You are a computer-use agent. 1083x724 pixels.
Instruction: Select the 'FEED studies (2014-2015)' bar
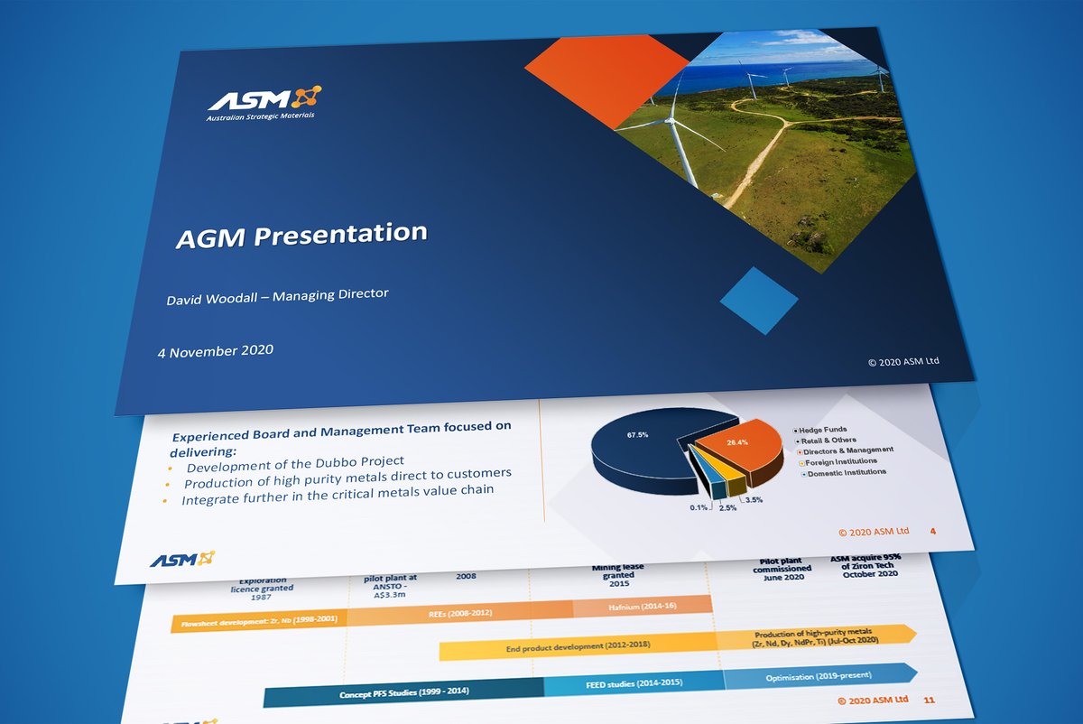tap(634, 684)
